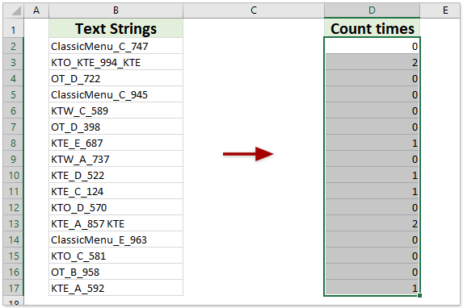Select cell containing ClassicMenu_C_747
This screenshot has height=308, width=463.
(116, 46)
